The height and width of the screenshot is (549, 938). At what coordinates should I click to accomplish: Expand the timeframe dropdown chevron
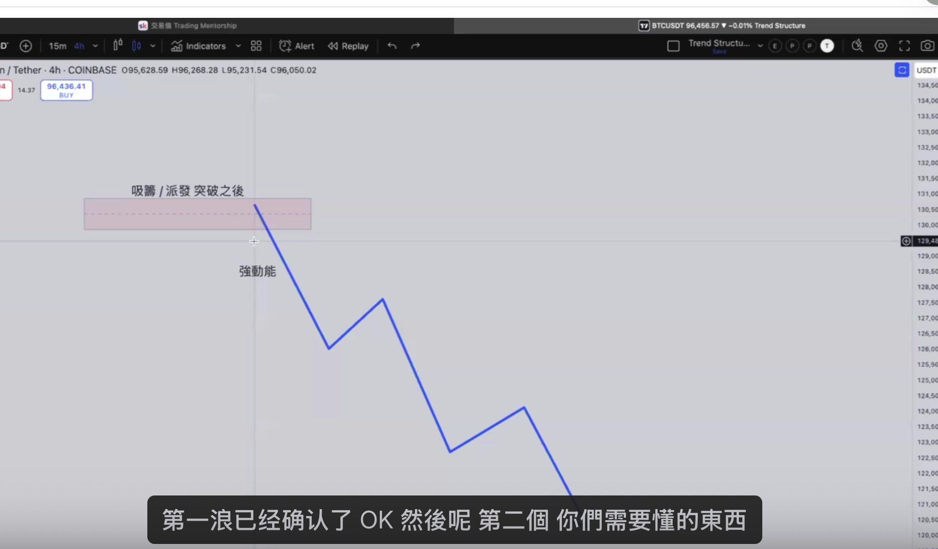click(96, 46)
